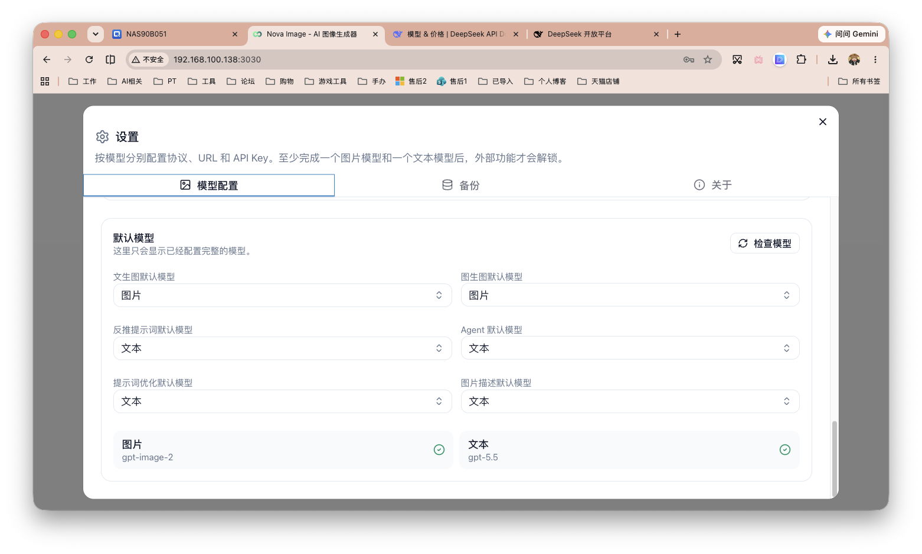Open the 图片描述默认模型 dropdown
The width and height of the screenshot is (922, 554).
click(x=630, y=401)
